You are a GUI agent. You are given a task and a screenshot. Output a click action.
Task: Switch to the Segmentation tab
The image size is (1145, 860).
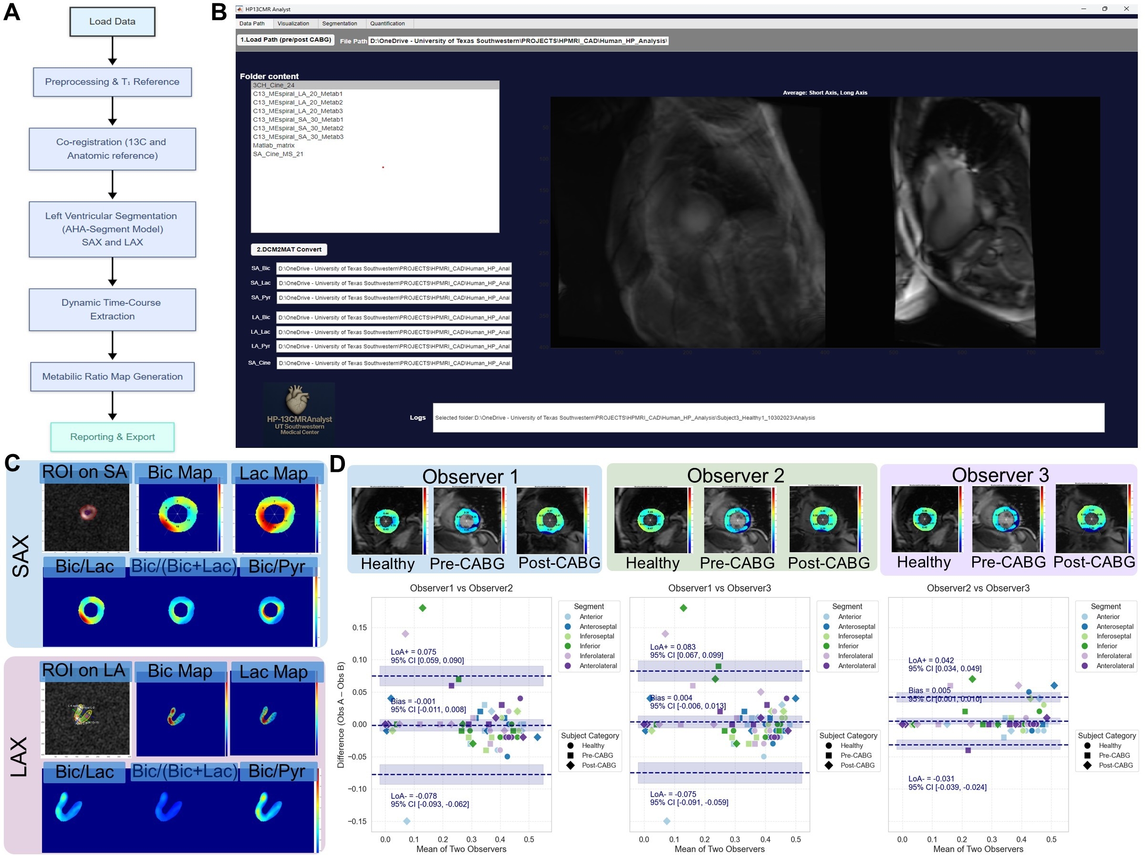click(339, 24)
